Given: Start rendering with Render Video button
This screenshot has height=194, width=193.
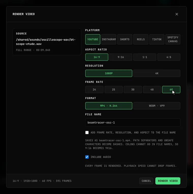Looking at the screenshot, I should point(168,181).
